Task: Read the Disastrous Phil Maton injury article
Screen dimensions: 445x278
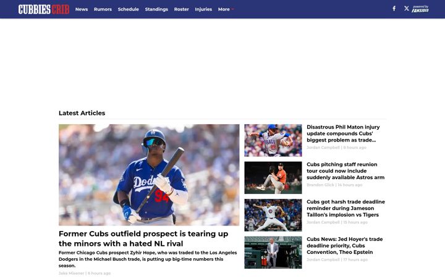Action: coord(343,133)
